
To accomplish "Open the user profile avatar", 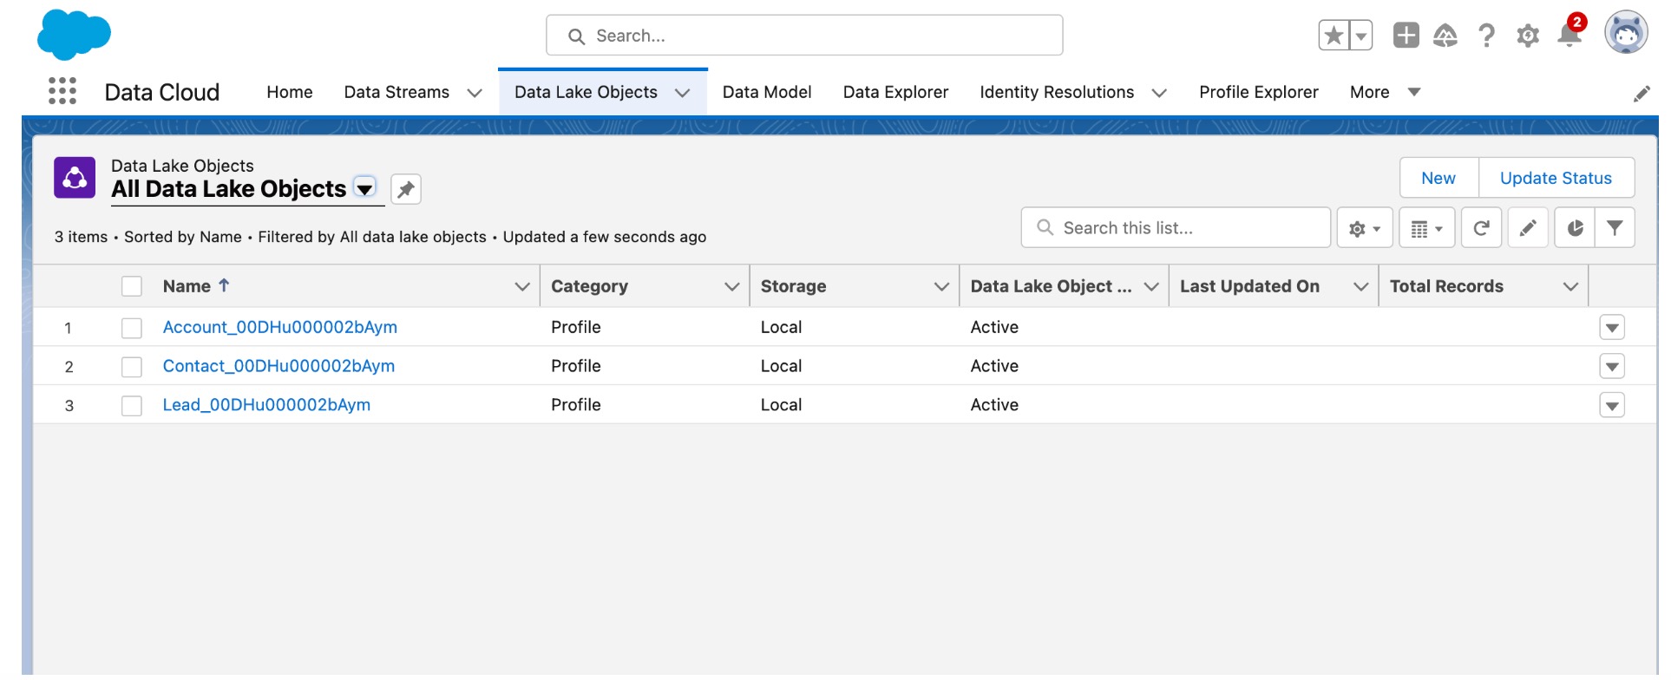I will tap(1626, 33).
